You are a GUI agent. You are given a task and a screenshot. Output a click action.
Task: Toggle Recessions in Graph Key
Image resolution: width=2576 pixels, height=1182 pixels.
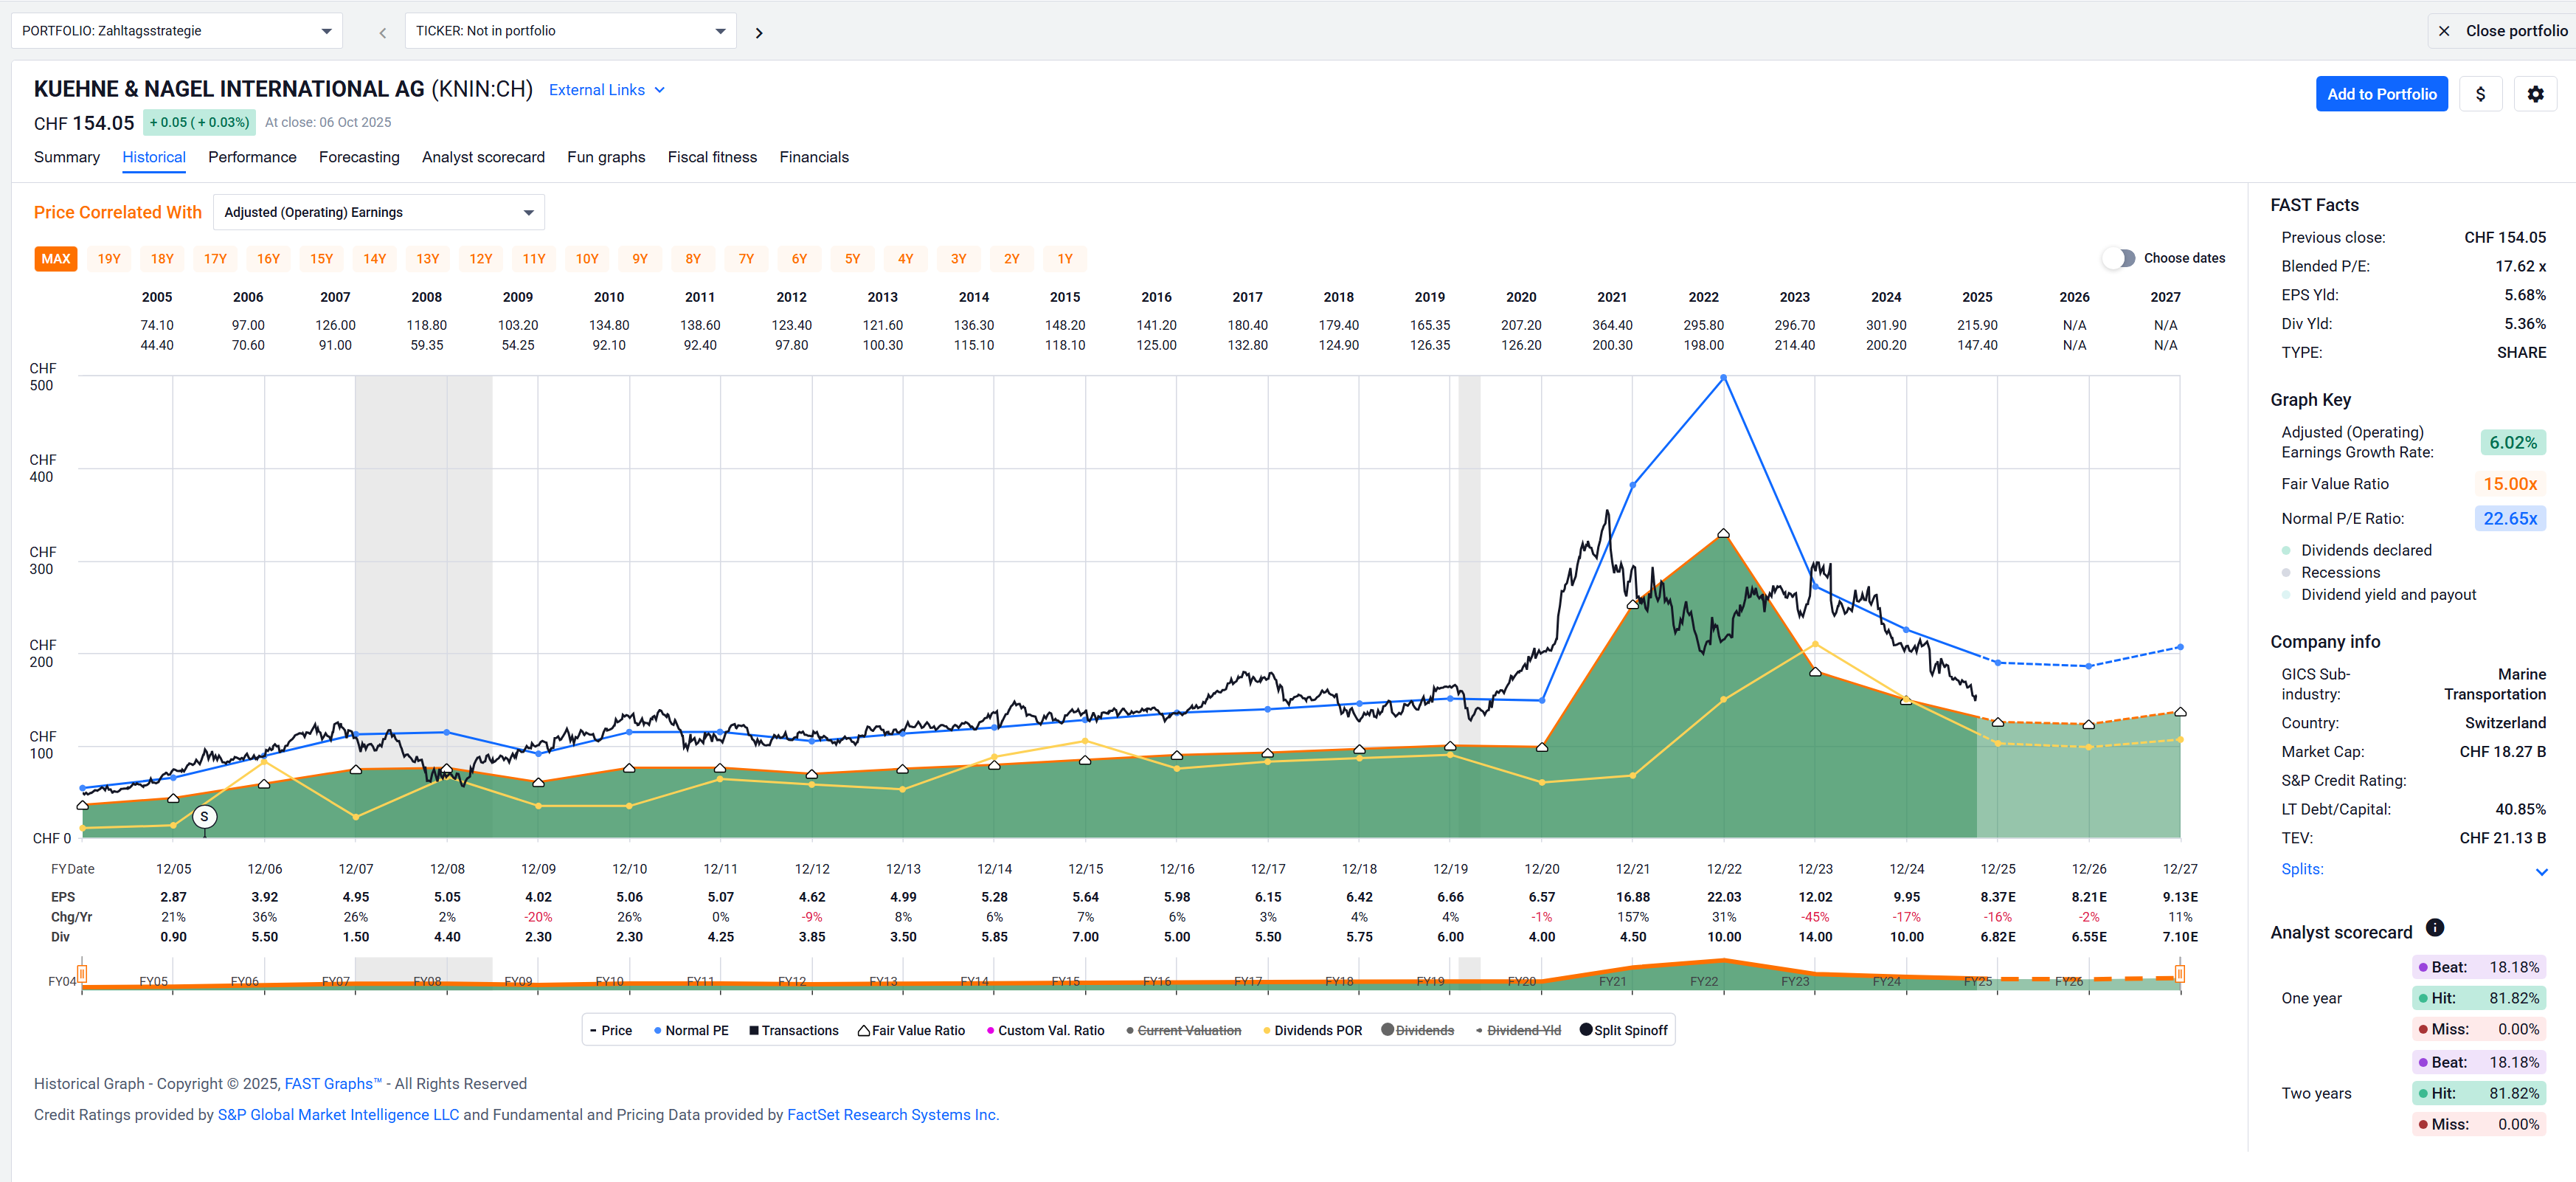pos(2339,572)
